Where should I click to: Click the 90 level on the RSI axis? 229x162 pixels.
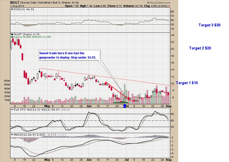[x=172, y=12]
